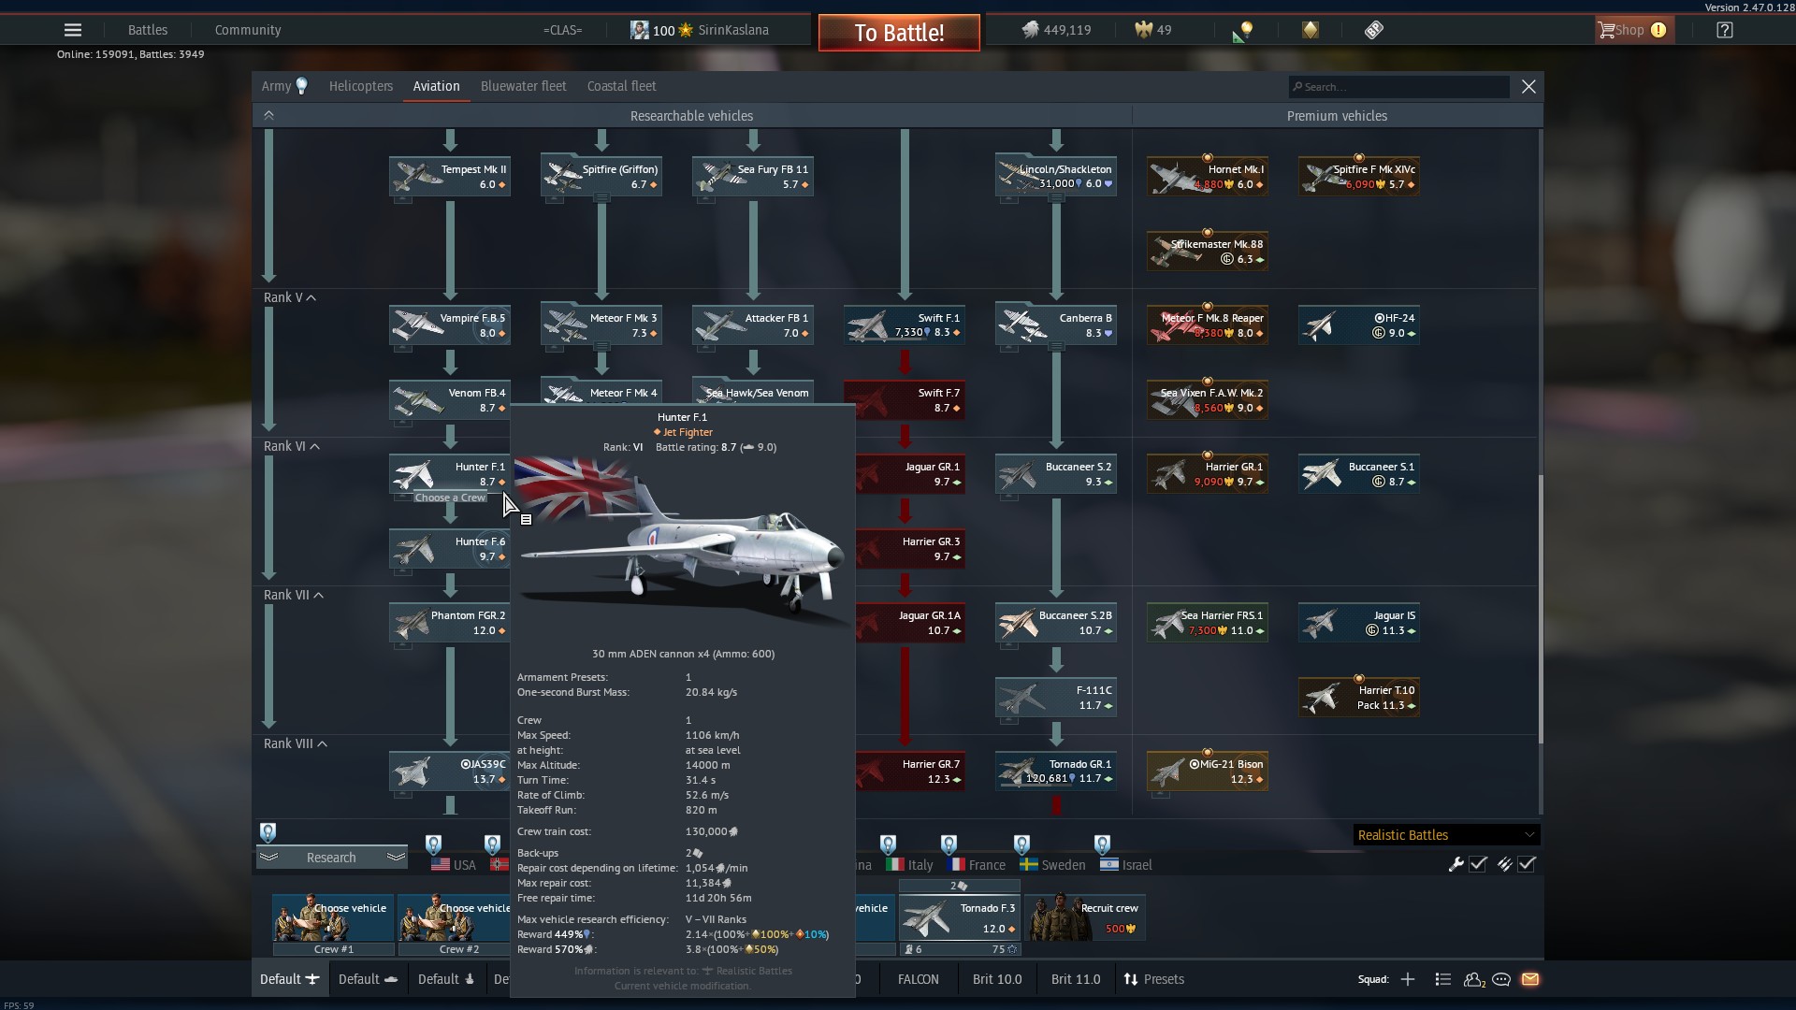Select the Tornado F.3 crew slot
1796x1010 pixels.
959,917
